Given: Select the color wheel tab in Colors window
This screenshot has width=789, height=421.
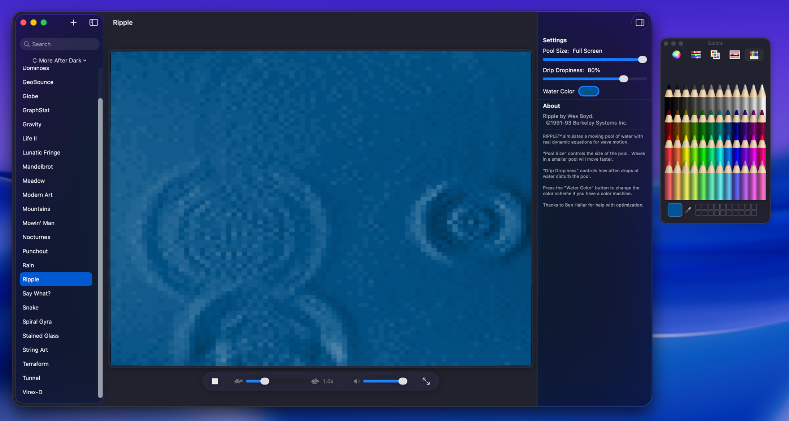Looking at the screenshot, I should 676,55.
